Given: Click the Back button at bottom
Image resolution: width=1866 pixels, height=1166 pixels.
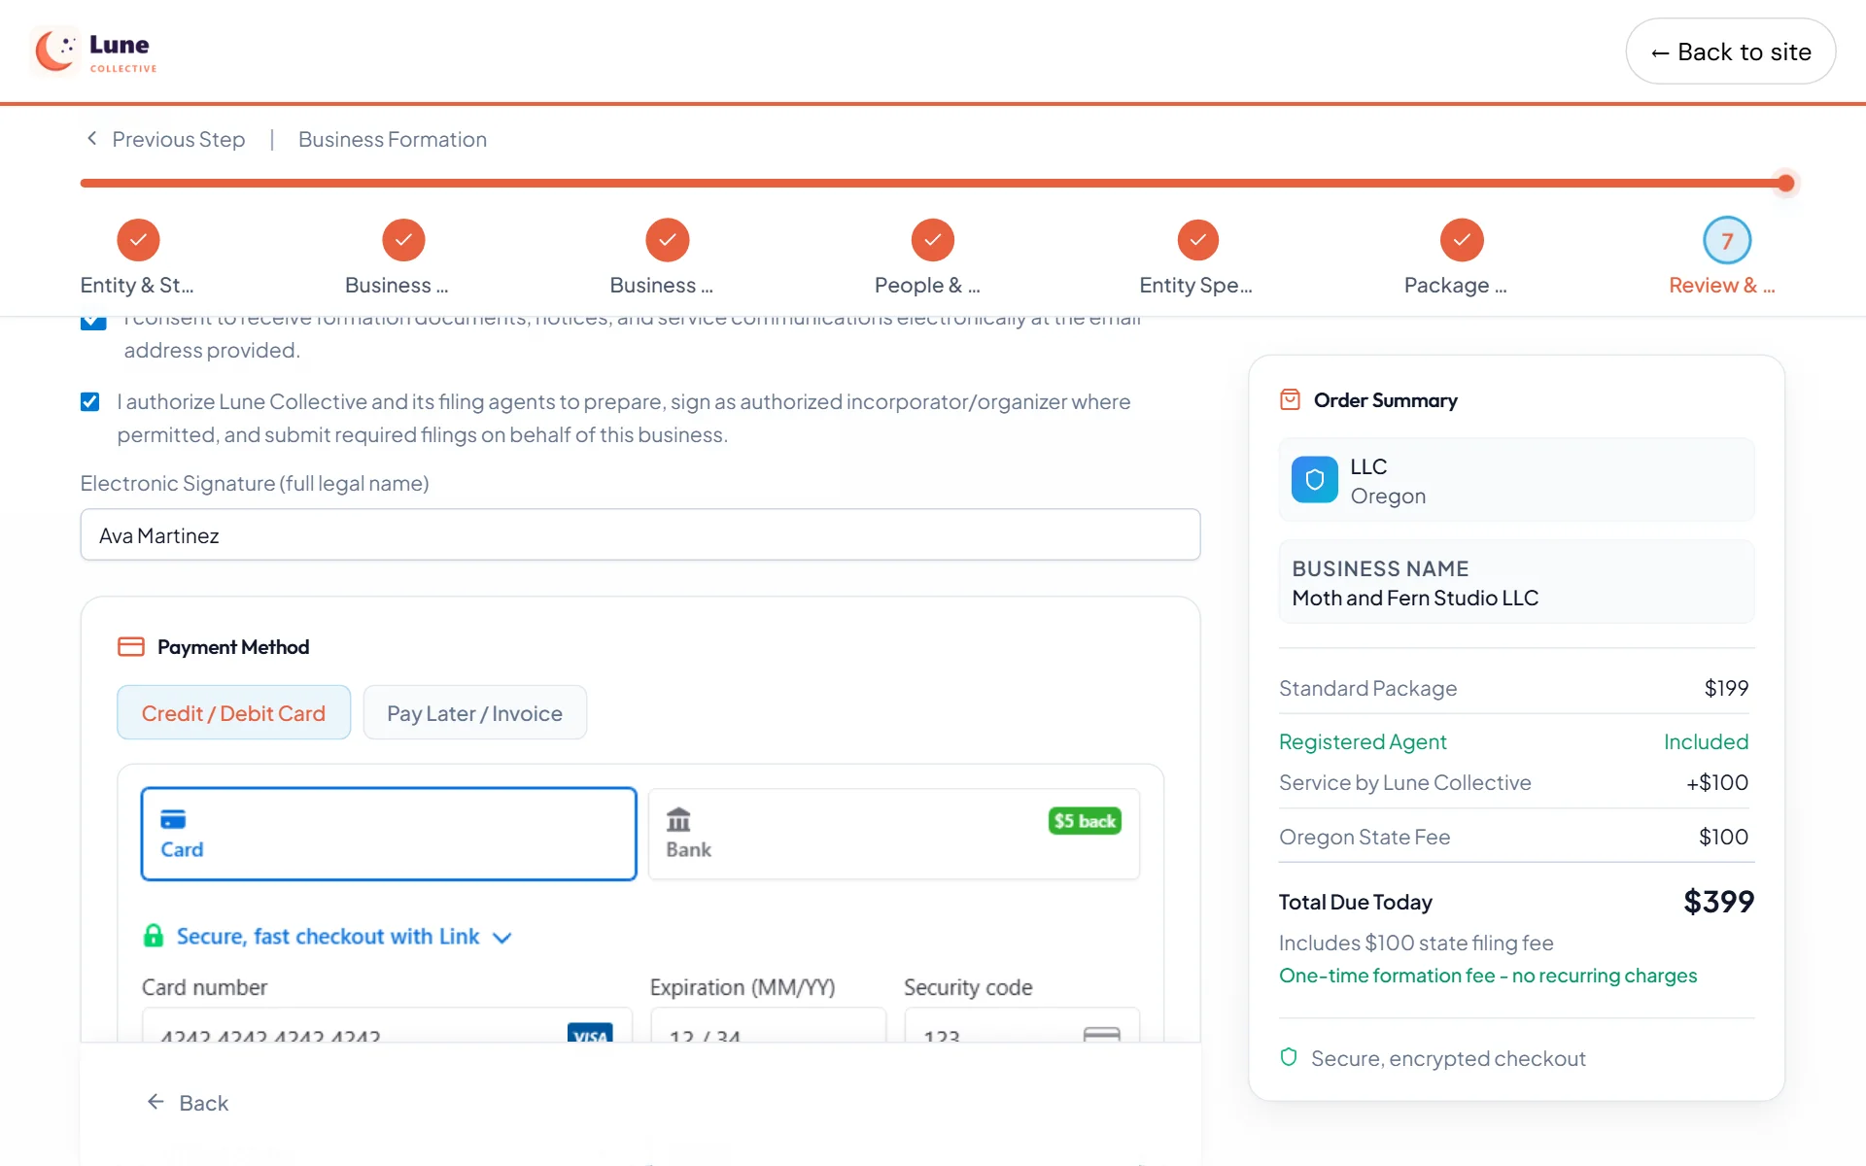Looking at the screenshot, I should point(188,1103).
